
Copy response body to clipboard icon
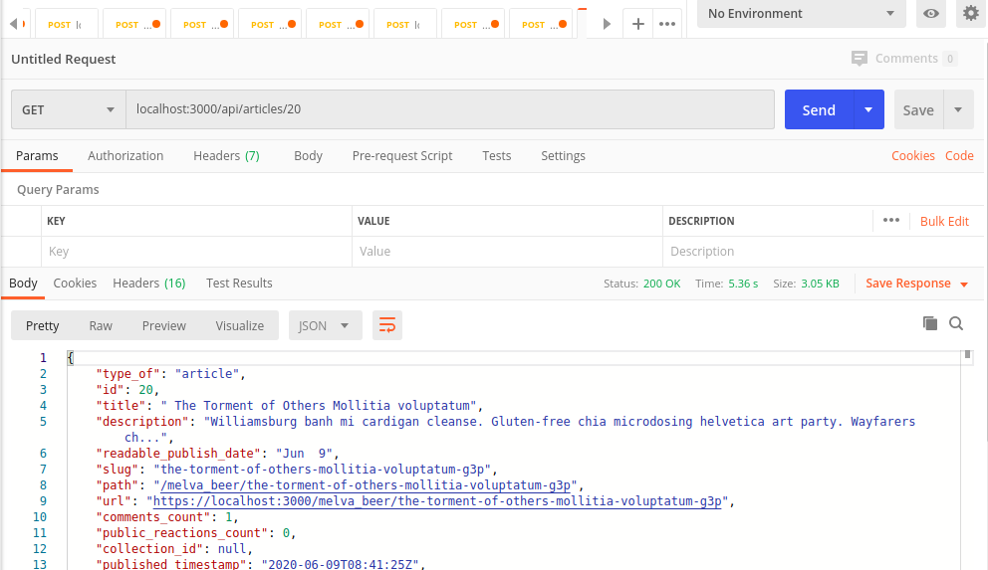click(930, 323)
